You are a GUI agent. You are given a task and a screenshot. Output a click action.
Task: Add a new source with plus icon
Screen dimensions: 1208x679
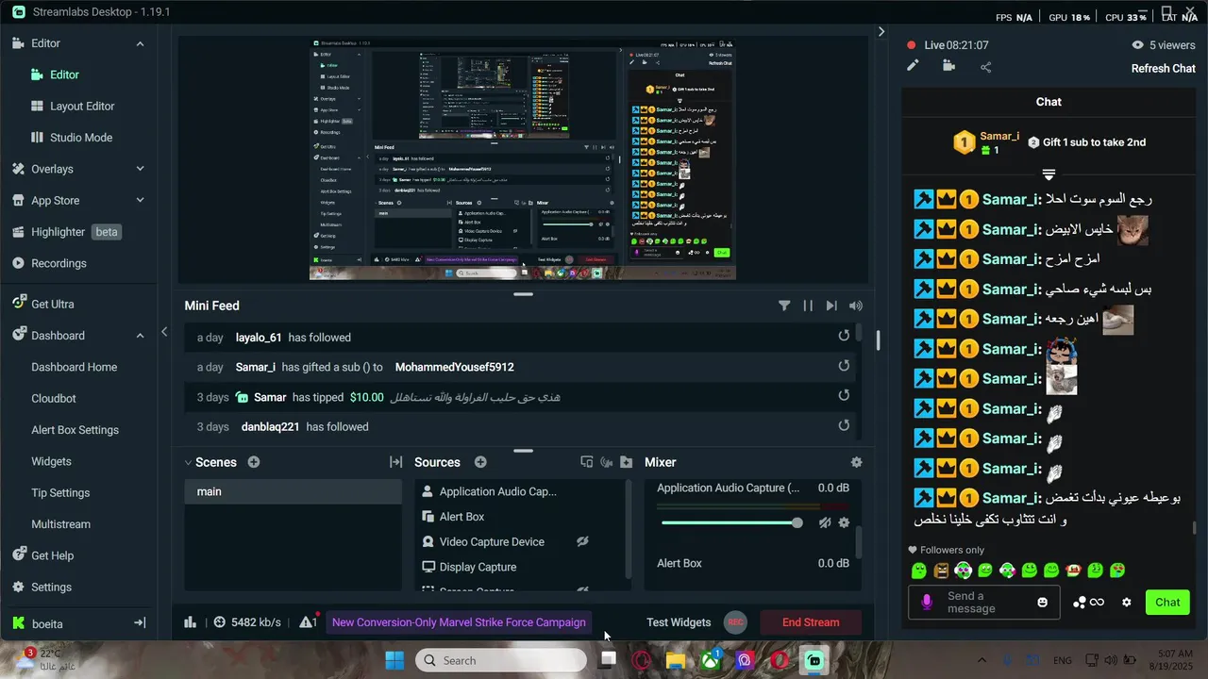480,462
